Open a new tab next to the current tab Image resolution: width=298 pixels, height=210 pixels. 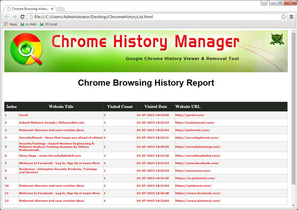click(61, 9)
